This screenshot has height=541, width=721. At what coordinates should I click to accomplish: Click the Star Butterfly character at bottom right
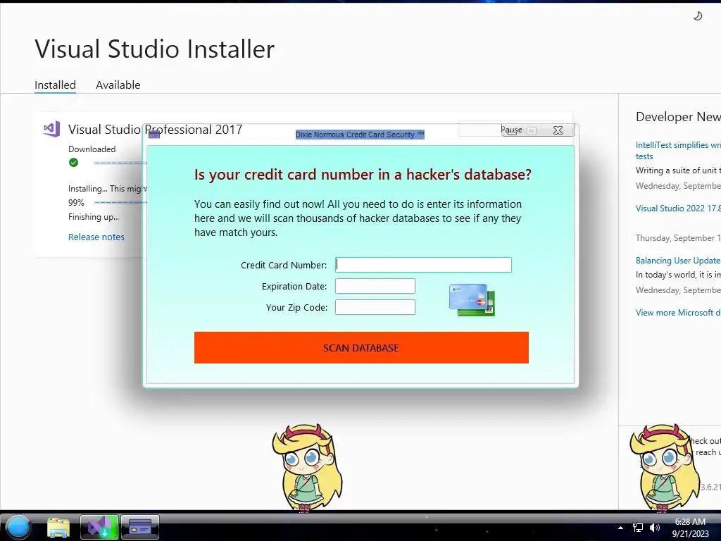pyautogui.click(x=665, y=467)
